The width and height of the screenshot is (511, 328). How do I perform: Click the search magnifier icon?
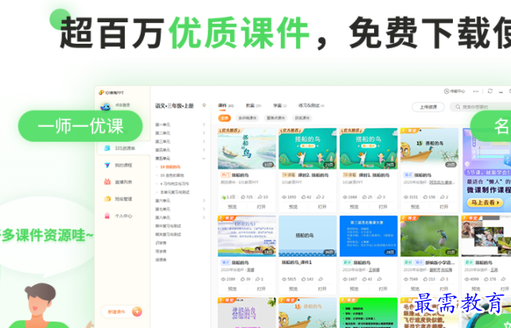click(x=458, y=107)
